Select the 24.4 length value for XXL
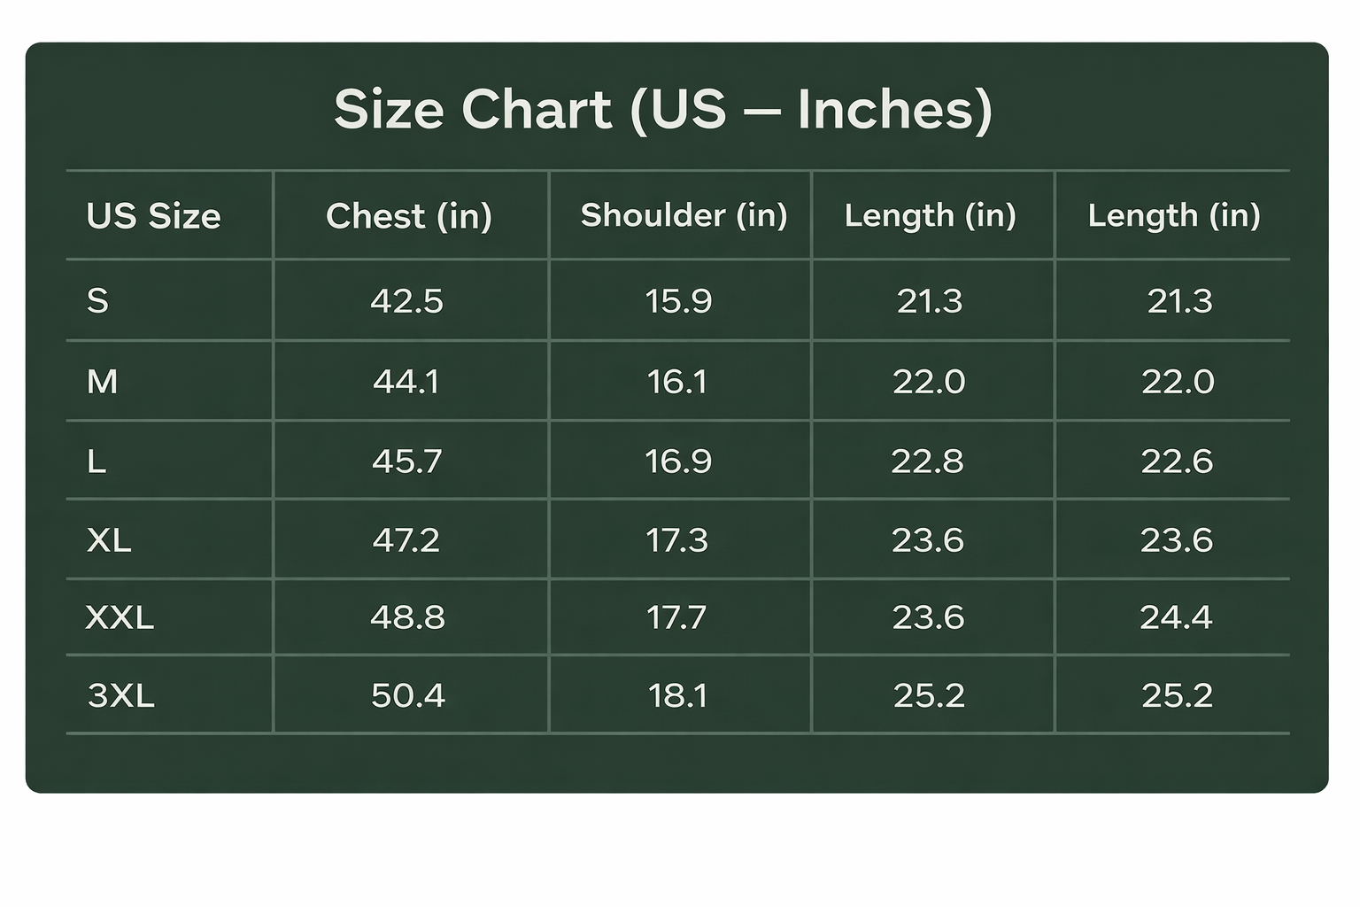 pyautogui.click(x=1176, y=617)
